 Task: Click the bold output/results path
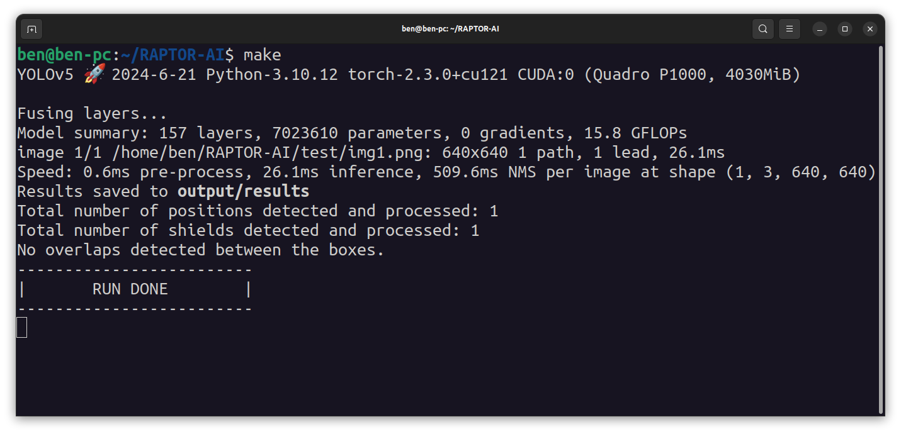[x=243, y=191]
